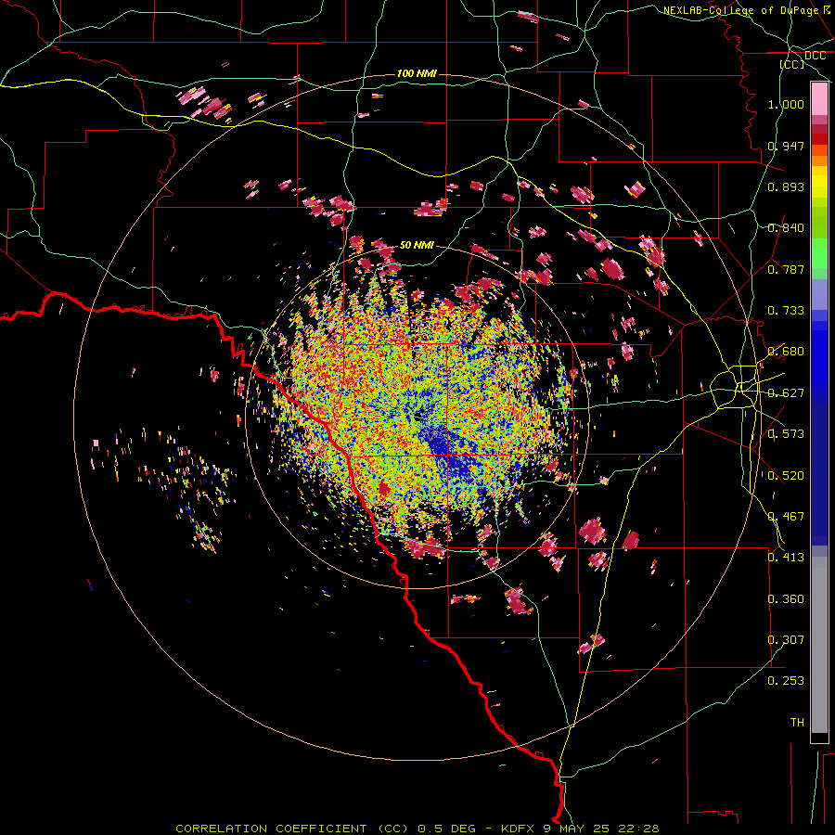This screenshot has width=835, height=835.
Task: Click the 0.947 scale value
Action: (786, 146)
